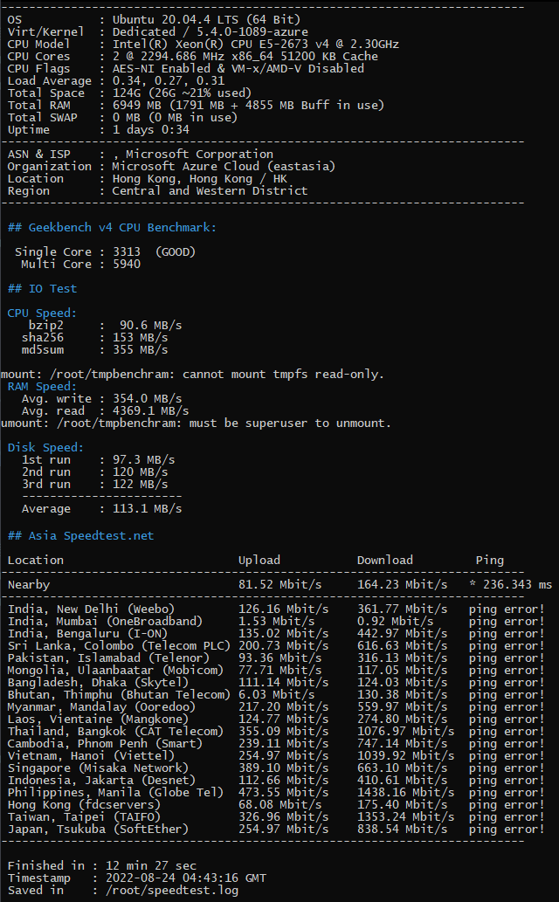Click Load Average '0.34, 0.27, 0.31'
This screenshot has height=902, width=559.
(168, 81)
